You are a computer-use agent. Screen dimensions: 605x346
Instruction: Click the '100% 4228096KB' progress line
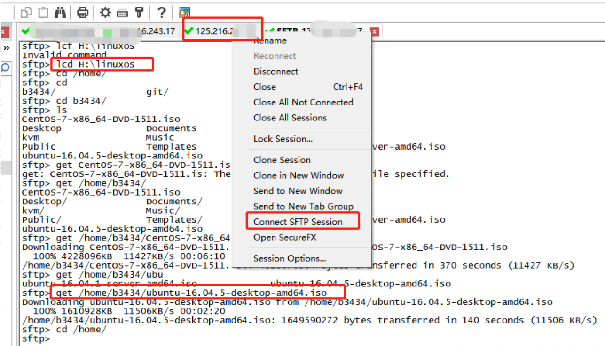(129, 256)
